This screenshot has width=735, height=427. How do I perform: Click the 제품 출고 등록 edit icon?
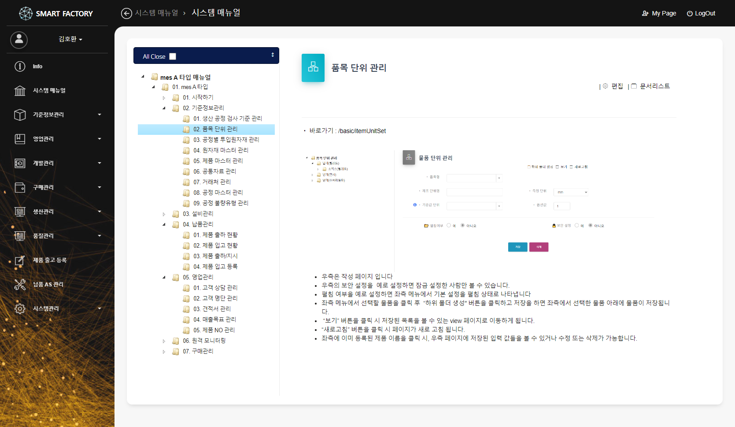(x=20, y=260)
